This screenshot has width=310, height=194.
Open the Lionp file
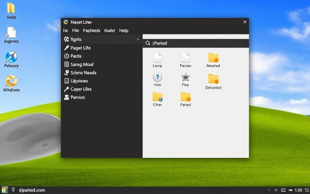(157, 60)
